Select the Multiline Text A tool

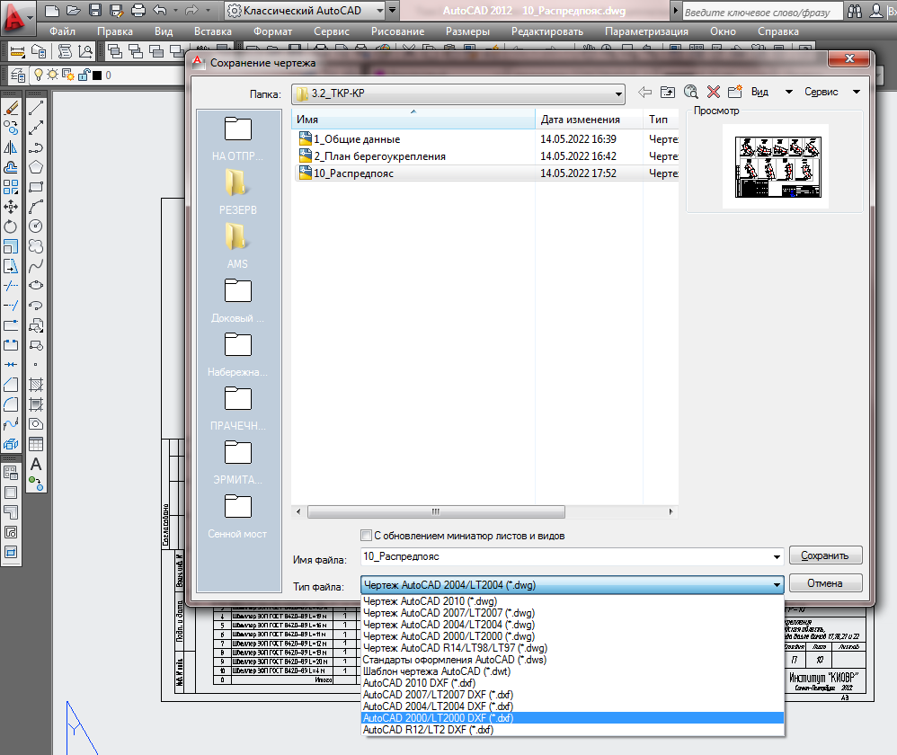pyautogui.click(x=36, y=464)
